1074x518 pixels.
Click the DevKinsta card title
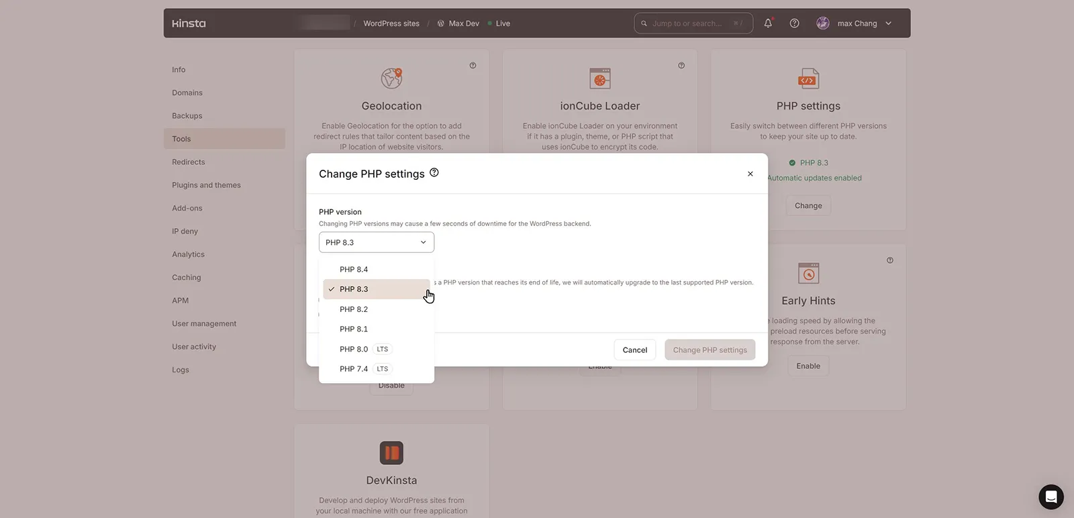click(x=391, y=480)
